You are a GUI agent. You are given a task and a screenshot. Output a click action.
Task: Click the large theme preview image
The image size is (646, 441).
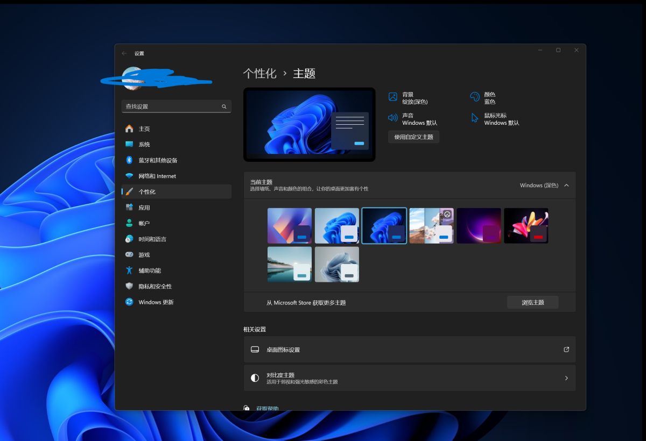point(310,125)
